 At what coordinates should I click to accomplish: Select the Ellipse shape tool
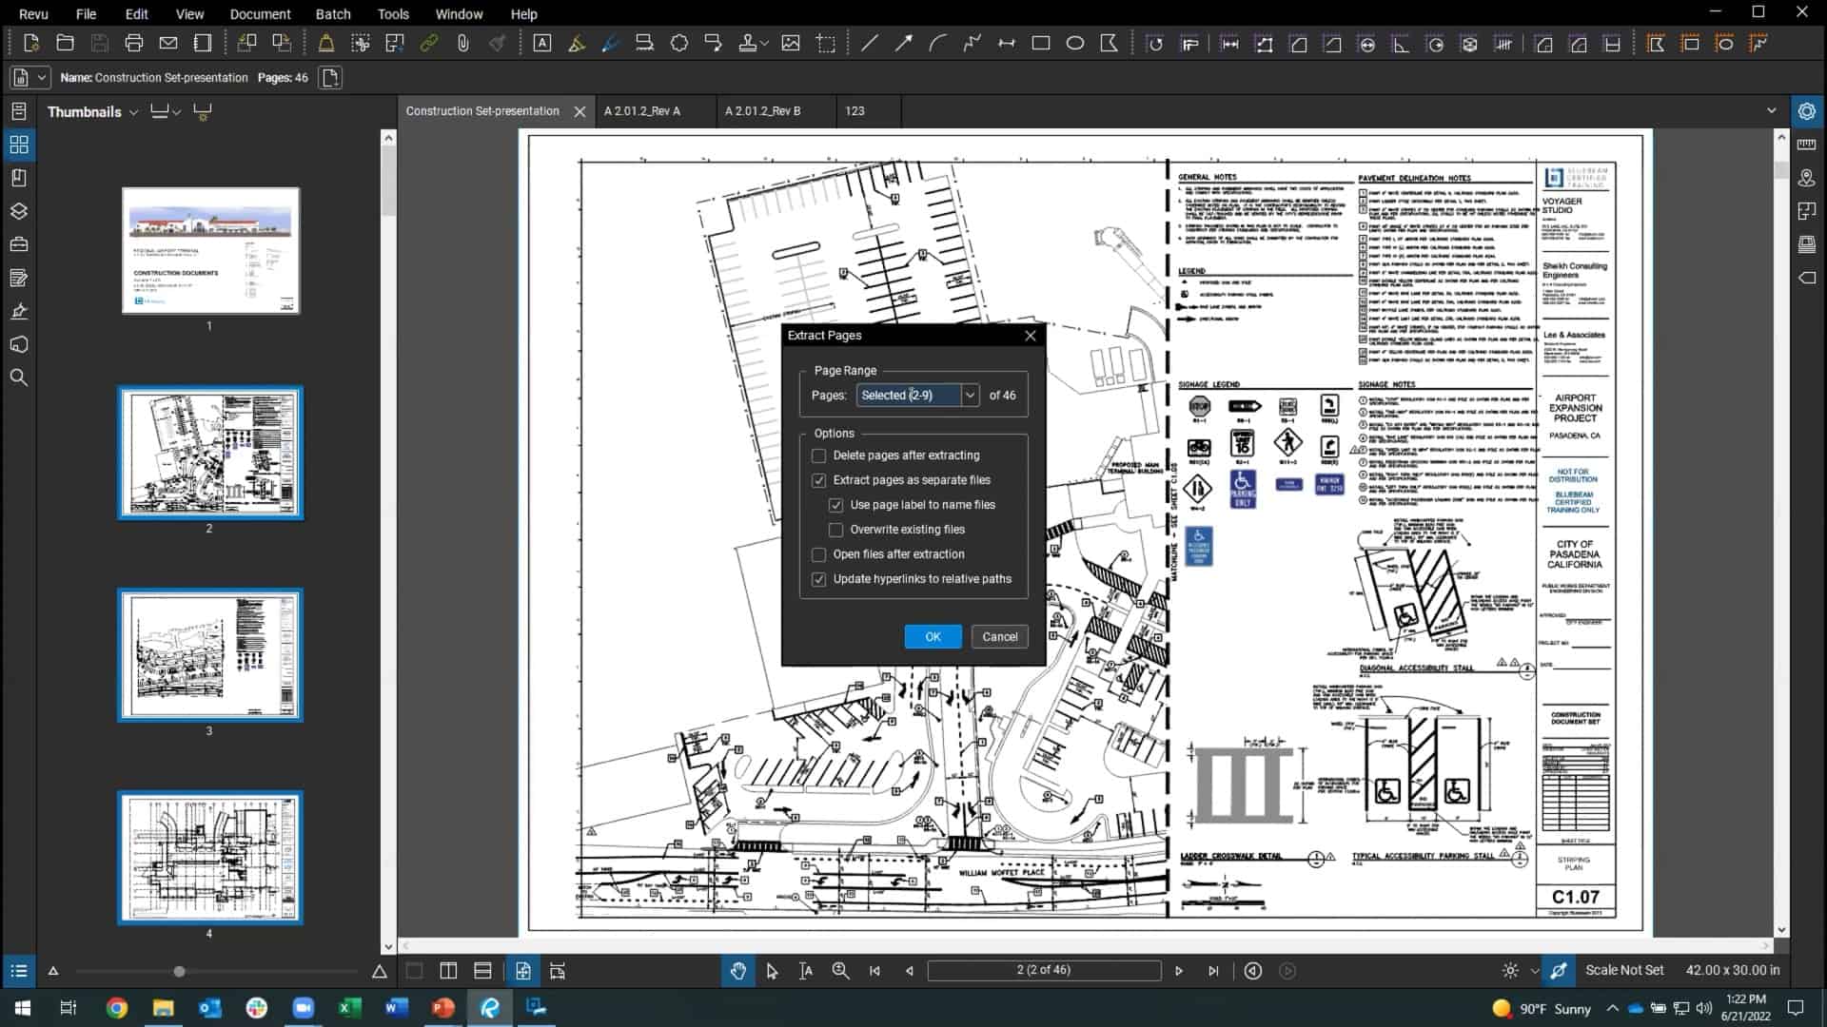1075,44
